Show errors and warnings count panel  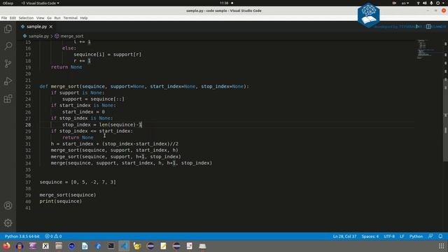53,237
